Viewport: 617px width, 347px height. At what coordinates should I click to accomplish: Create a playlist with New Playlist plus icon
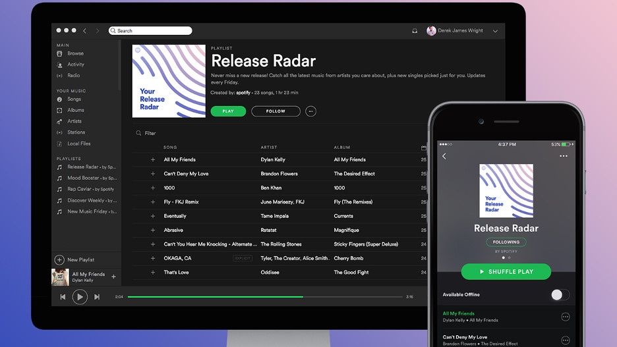59,260
